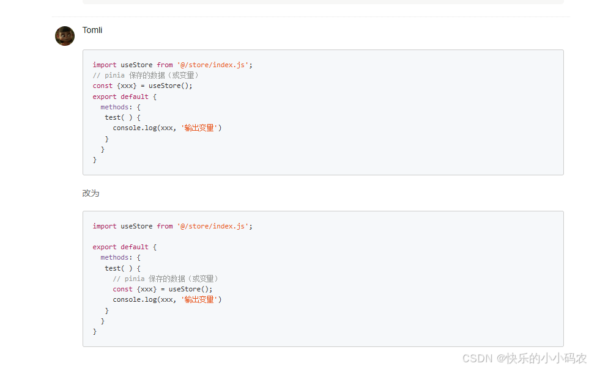Click the import statement in second block
589x369 pixels.
pyautogui.click(x=171, y=225)
